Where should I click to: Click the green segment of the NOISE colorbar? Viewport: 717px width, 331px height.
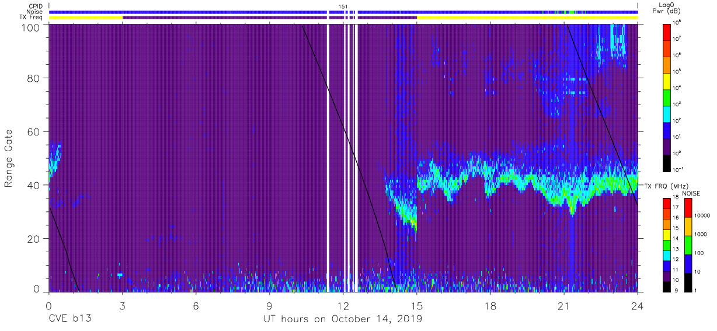tap(687, 245)
